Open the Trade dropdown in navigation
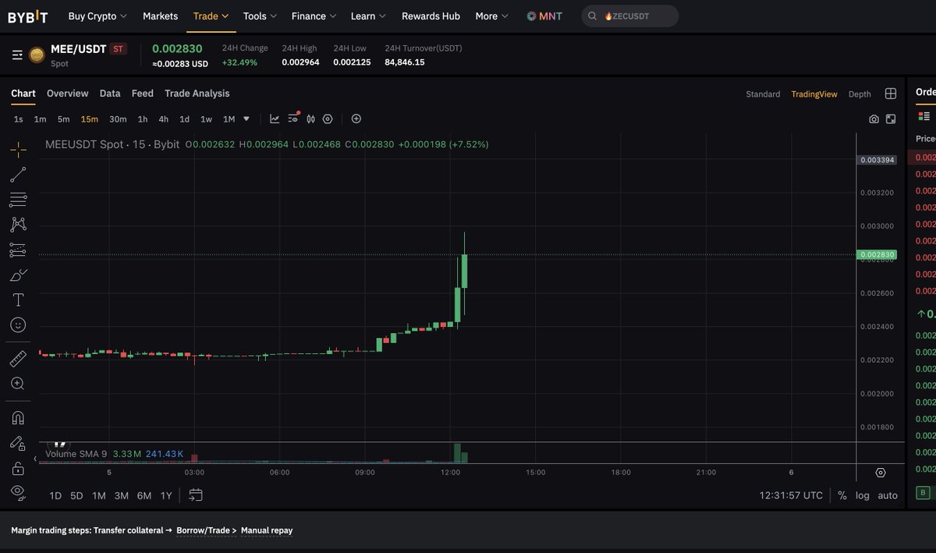 coord(211,16)
